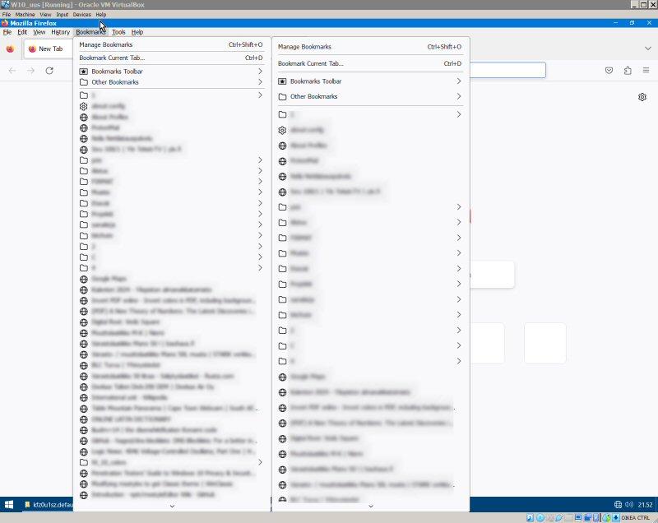This screenshot has height=523, width=658.
Task: Expand Bookmarks Toolbar submenu arrow in compact menu
Action: tap(260, 72)
